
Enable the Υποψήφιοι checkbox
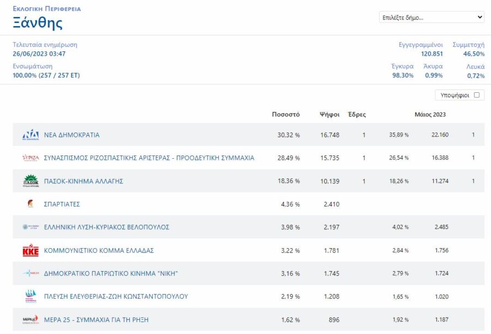pyautogui.click(x=477, y=95)
